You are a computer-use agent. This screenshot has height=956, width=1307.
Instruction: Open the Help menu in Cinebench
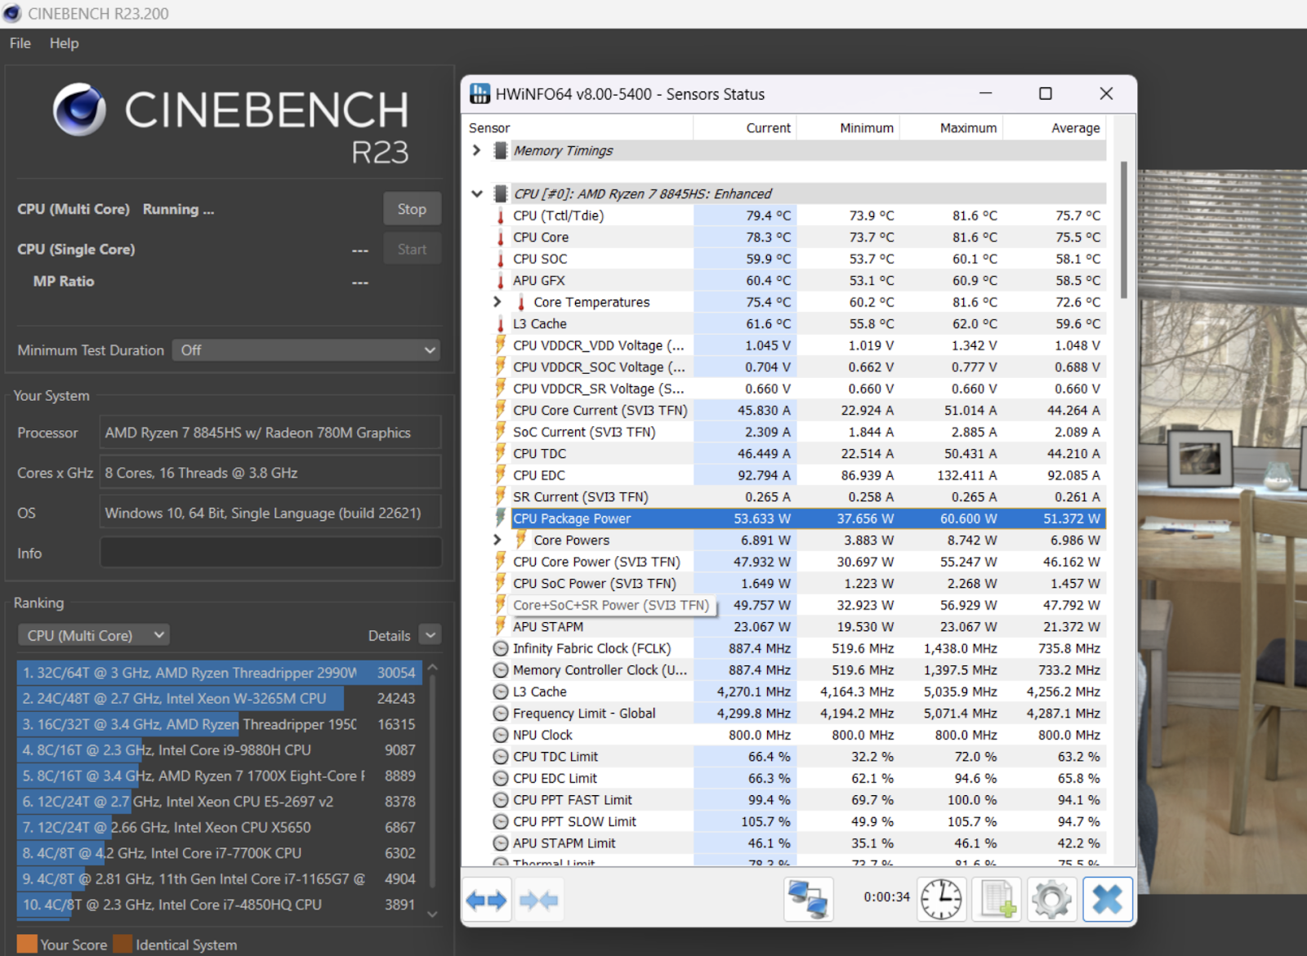tap(64, 43)
